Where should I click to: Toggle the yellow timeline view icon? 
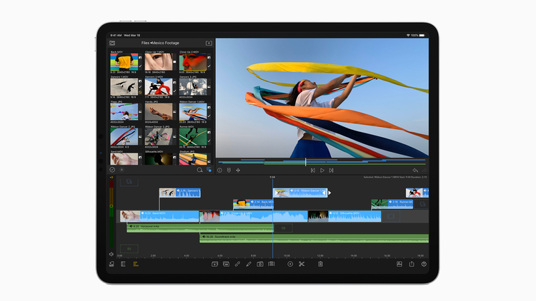tap(136, 264)
